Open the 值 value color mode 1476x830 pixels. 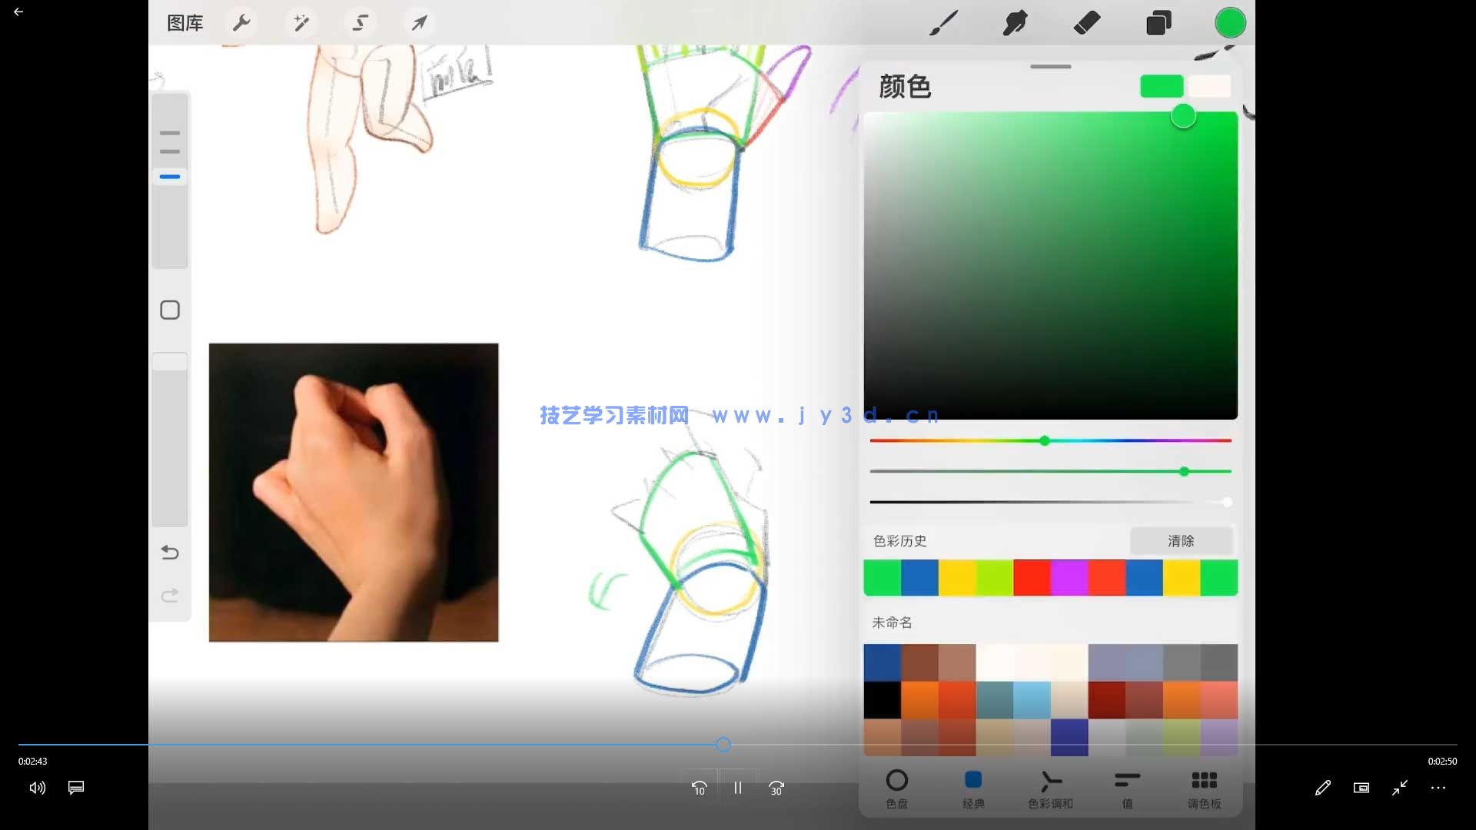tap(1127, 788)
